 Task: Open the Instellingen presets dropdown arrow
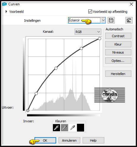[103, 20]
